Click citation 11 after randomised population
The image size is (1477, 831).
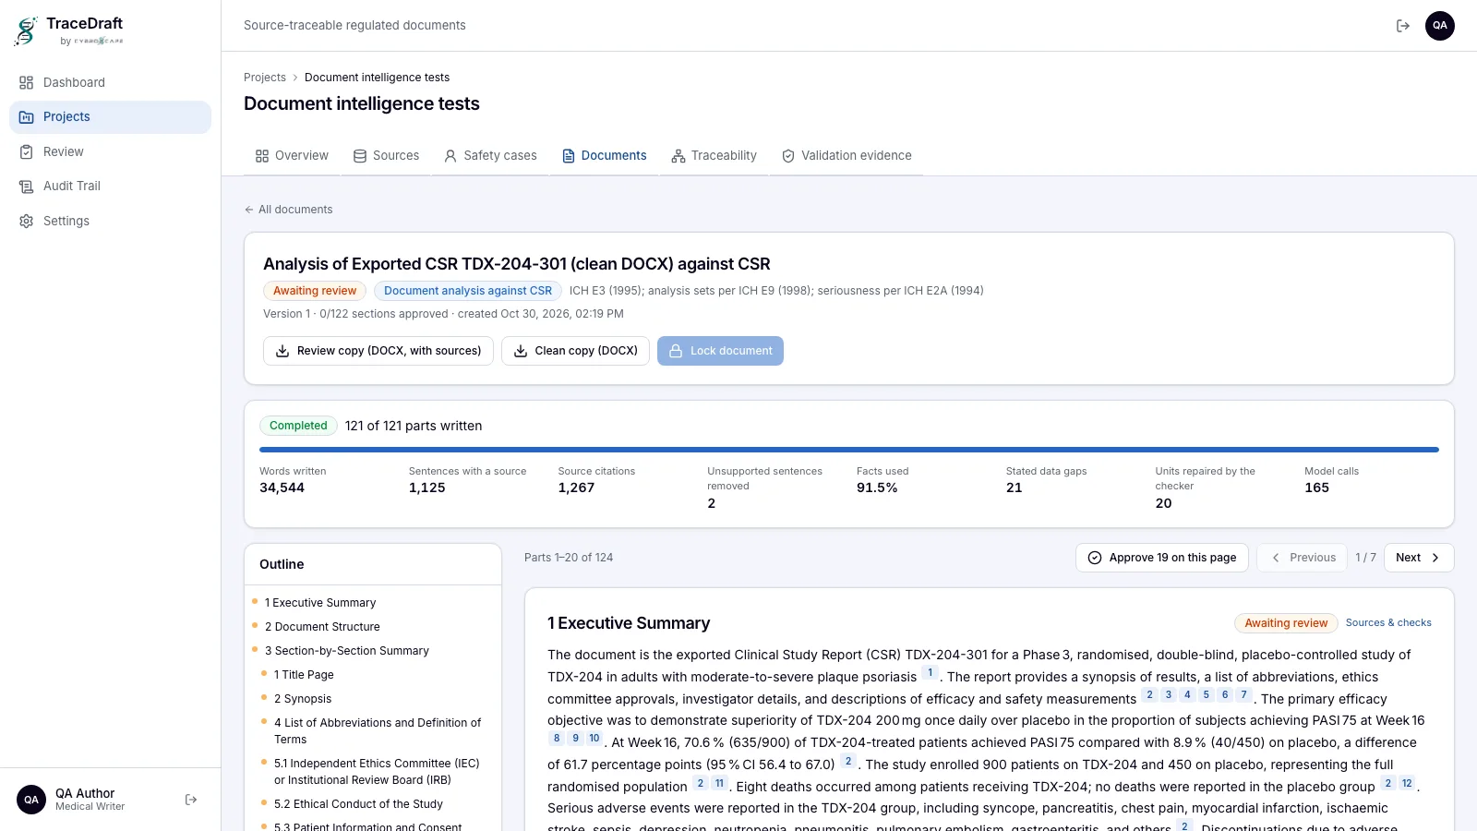coord(719,784)
